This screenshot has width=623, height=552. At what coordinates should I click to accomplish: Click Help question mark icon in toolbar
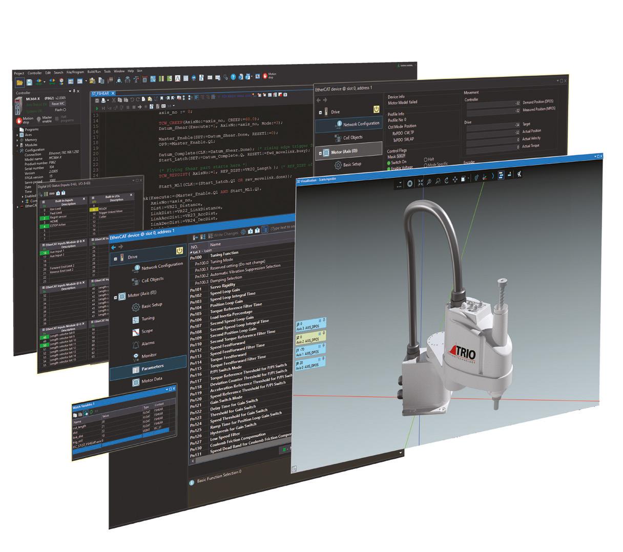click(x=233, y=77)
